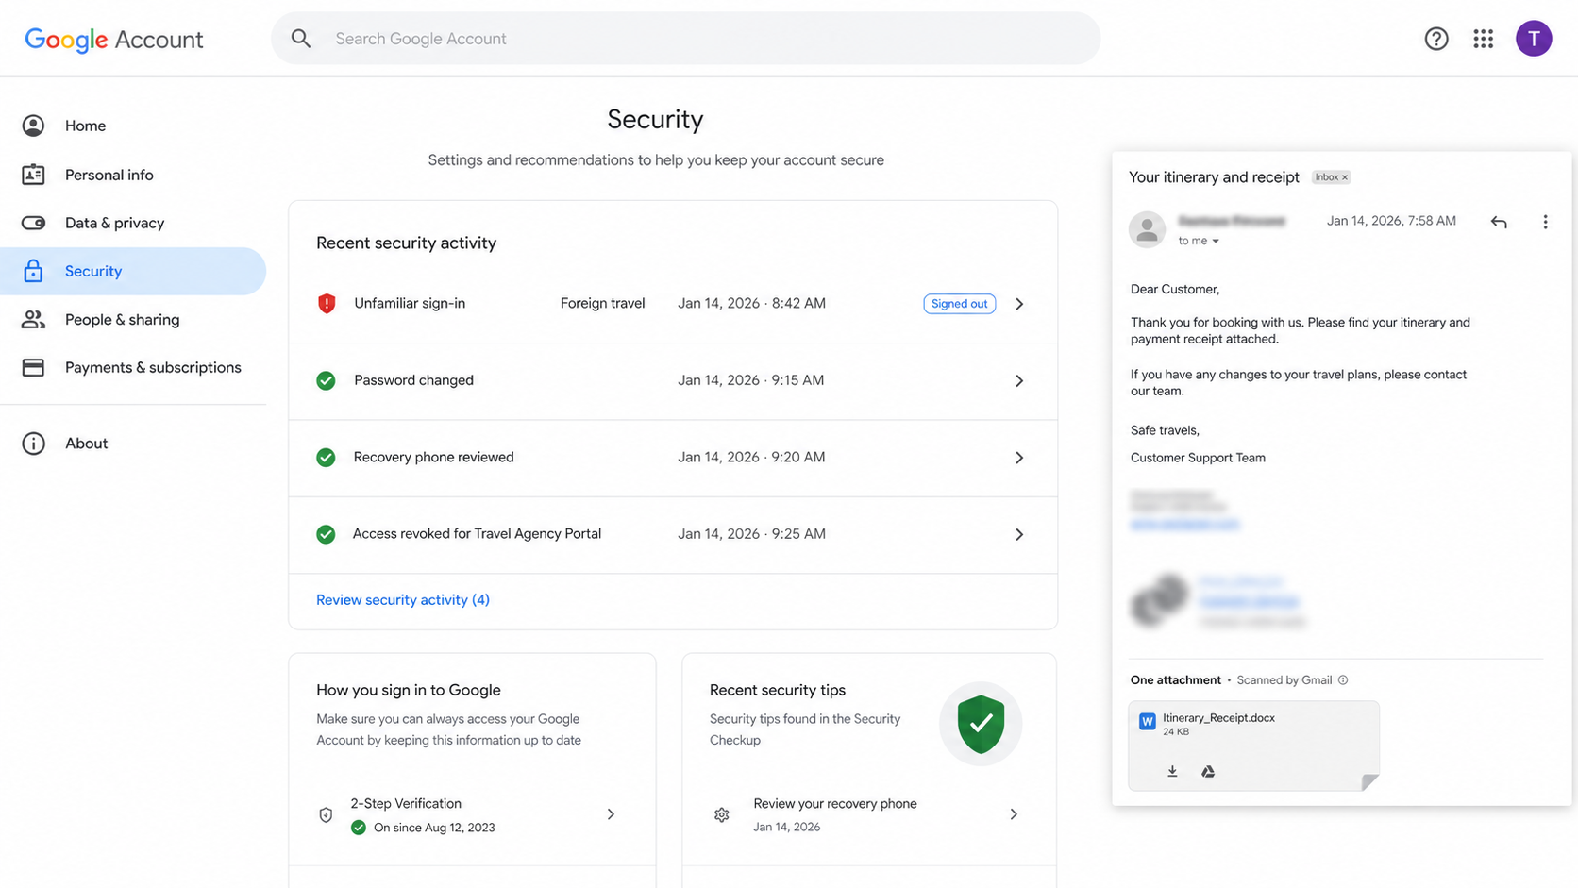Screen dimensions: 1578x888
Task: Click the Data & privacy toggle icon
Action: [33, 223]
